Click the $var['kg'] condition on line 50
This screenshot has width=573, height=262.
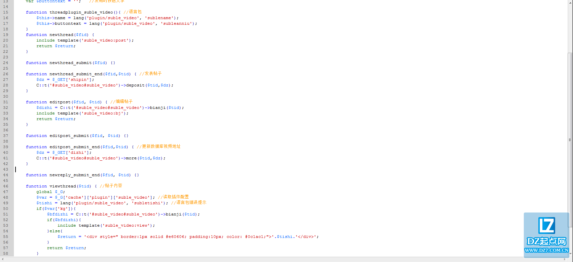coord(57,209)
